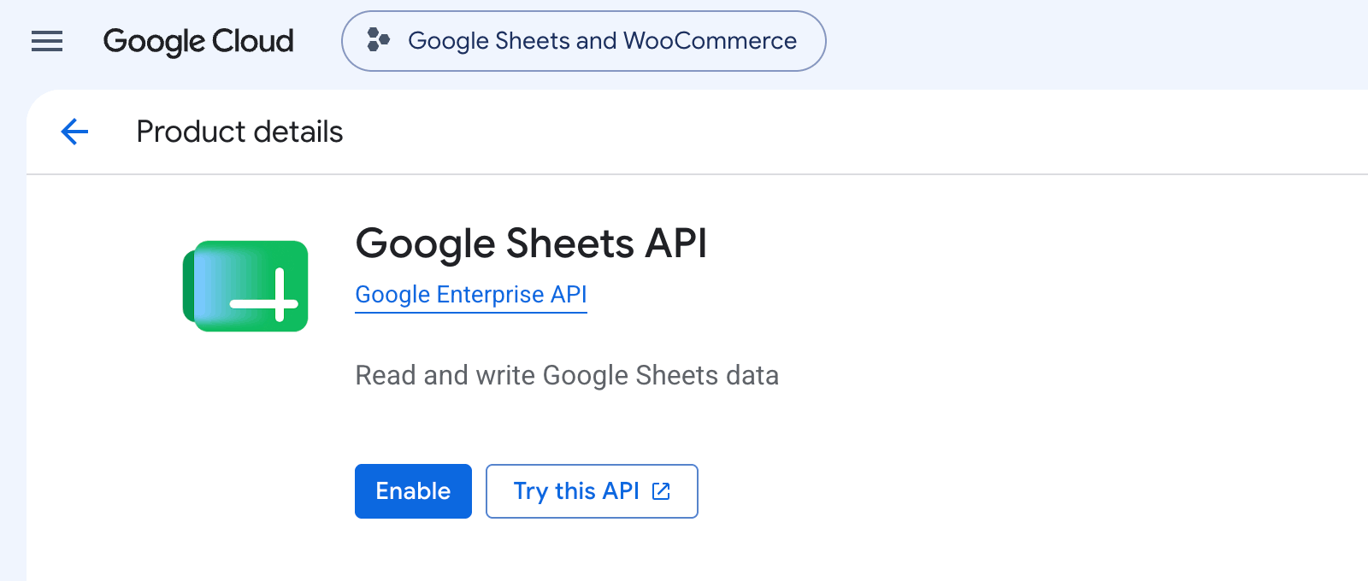Go back with the blue arrow
The width and height of the screenshot is (1368, 581).
tap(75, 132)
